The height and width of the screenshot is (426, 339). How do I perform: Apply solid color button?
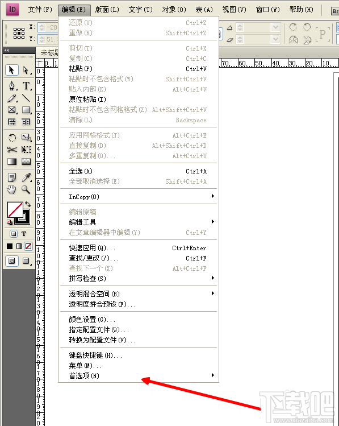10,246
